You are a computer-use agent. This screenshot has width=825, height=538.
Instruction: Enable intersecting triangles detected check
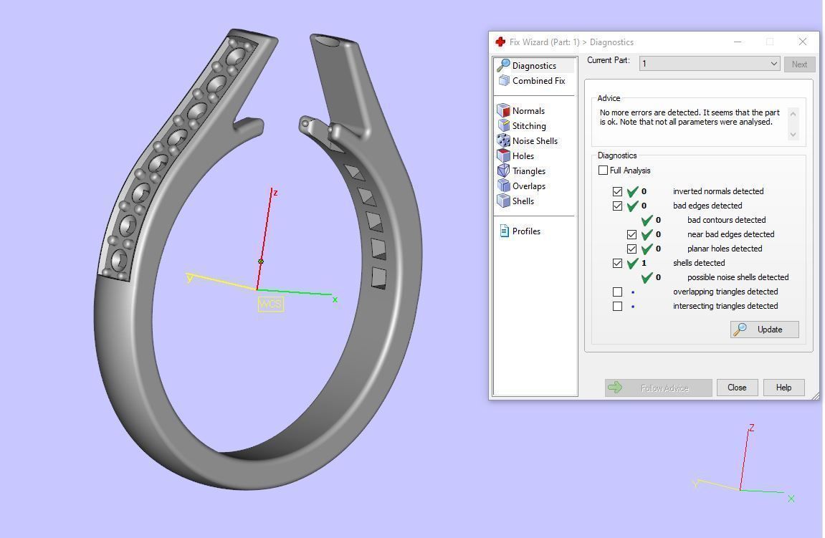click(x=617, y=306)
